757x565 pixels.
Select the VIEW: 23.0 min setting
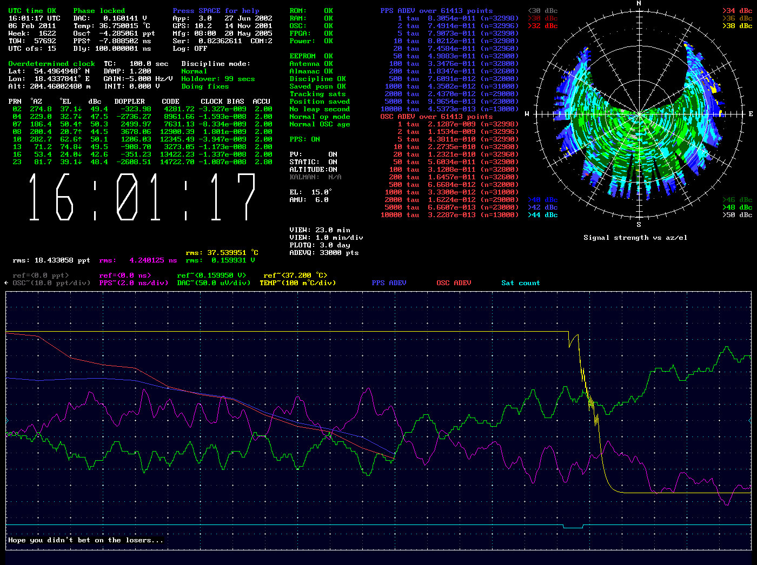pyautogui.click(x=320, y=230)
